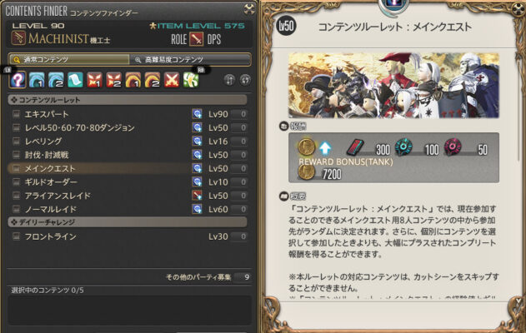Screen dimensions: 526x333
Task: Collapse the コンテンツルーレット section header
Action: 128,100
